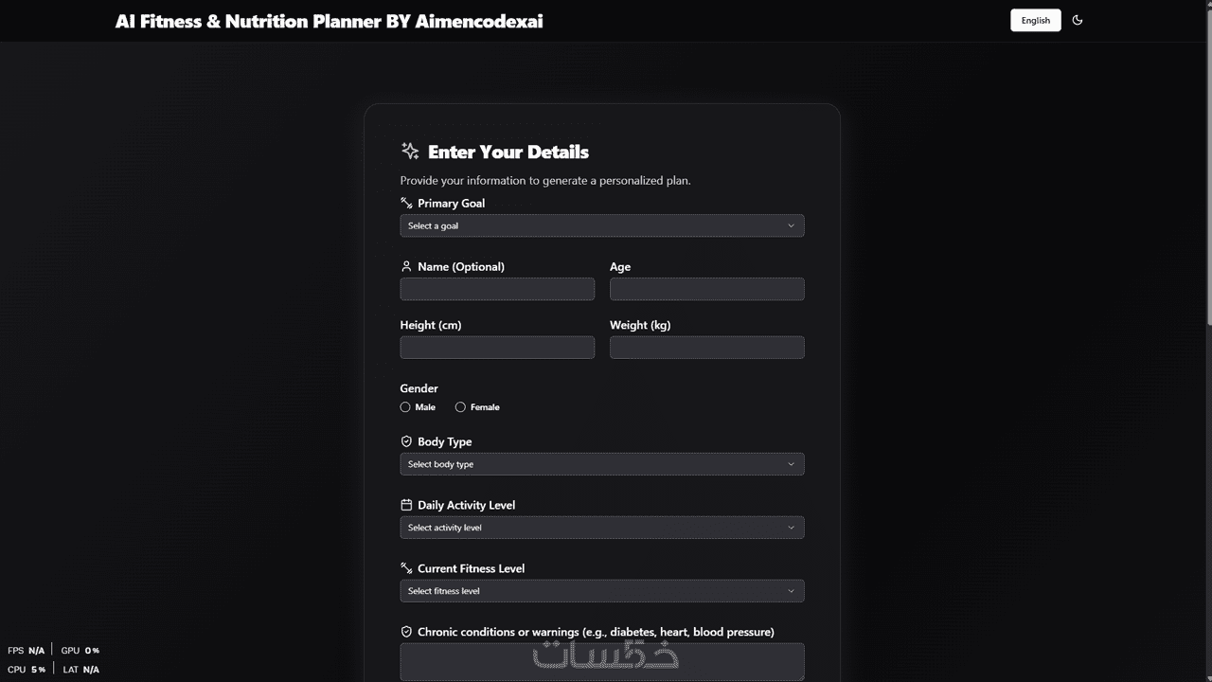Focus the Height (cm) input box
The height and width of the screenshot is (682, 1212).
(497, 348)
